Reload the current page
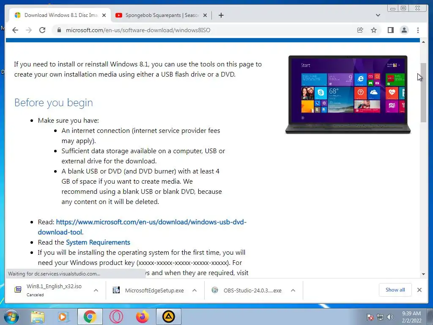The image size is (433, 325). point(42,30)
